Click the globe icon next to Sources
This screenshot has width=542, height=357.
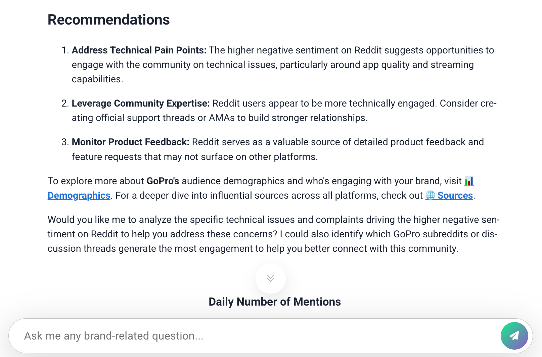click(x=431, y=195)
